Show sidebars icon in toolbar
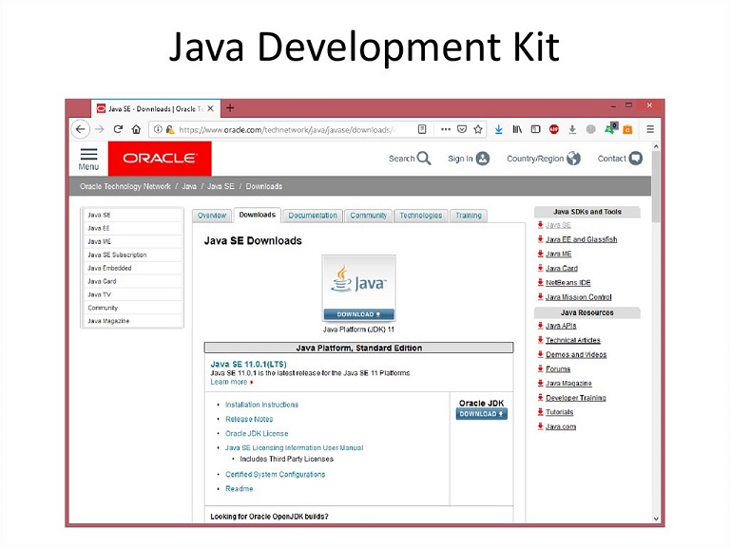 (535, 129)
